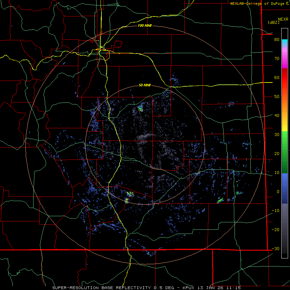This screenshot has width=290, height=290.
Task: Click the 100 NMI range ring label
Action: 145,25
